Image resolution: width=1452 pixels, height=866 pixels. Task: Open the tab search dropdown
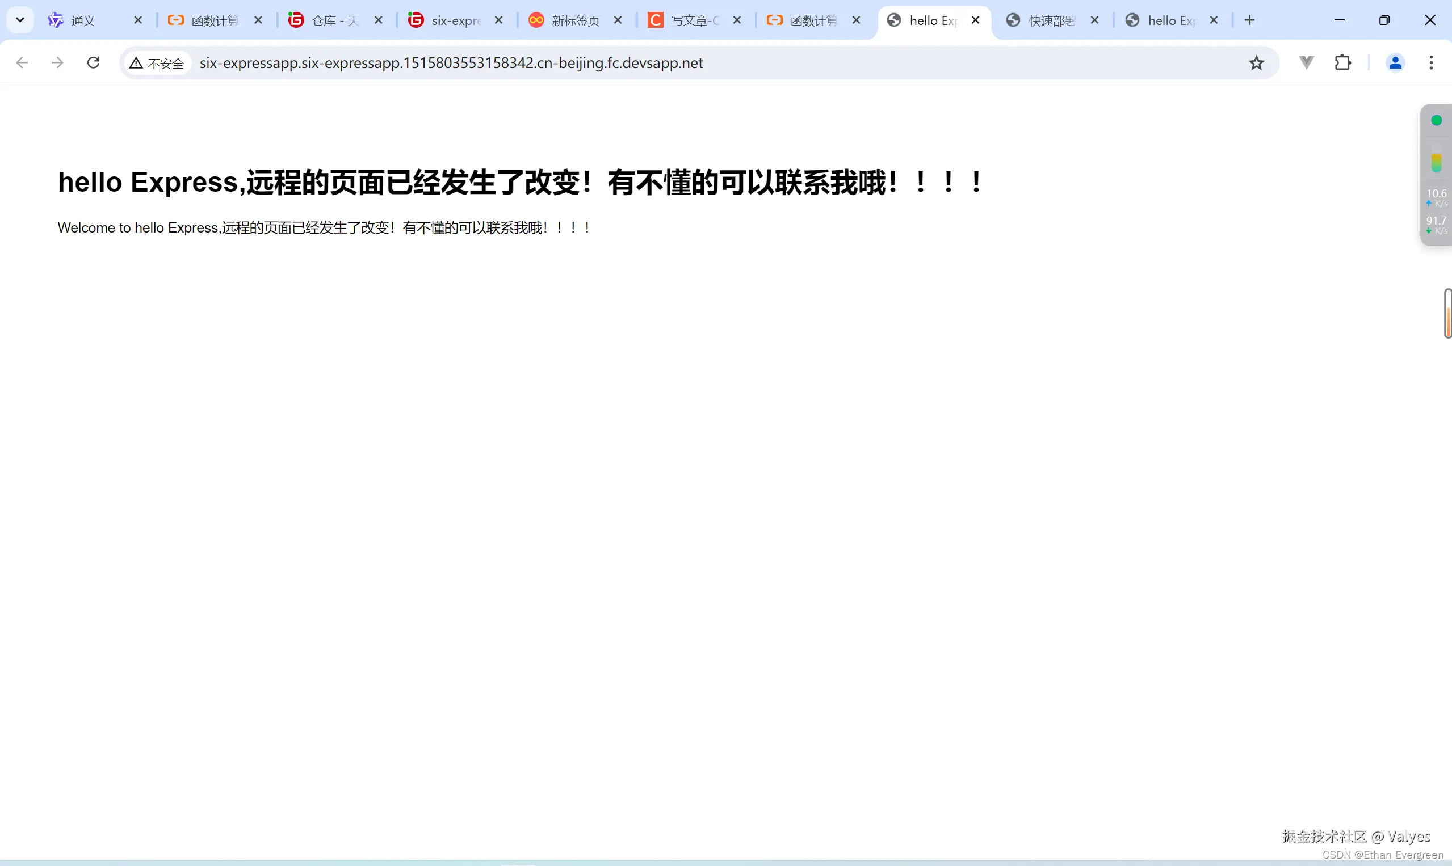(20, 20)
